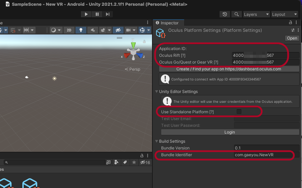Toggle the orientation gizmo rotation lock
The width and height of the screenshot is (302, 188).
point(144,42)
